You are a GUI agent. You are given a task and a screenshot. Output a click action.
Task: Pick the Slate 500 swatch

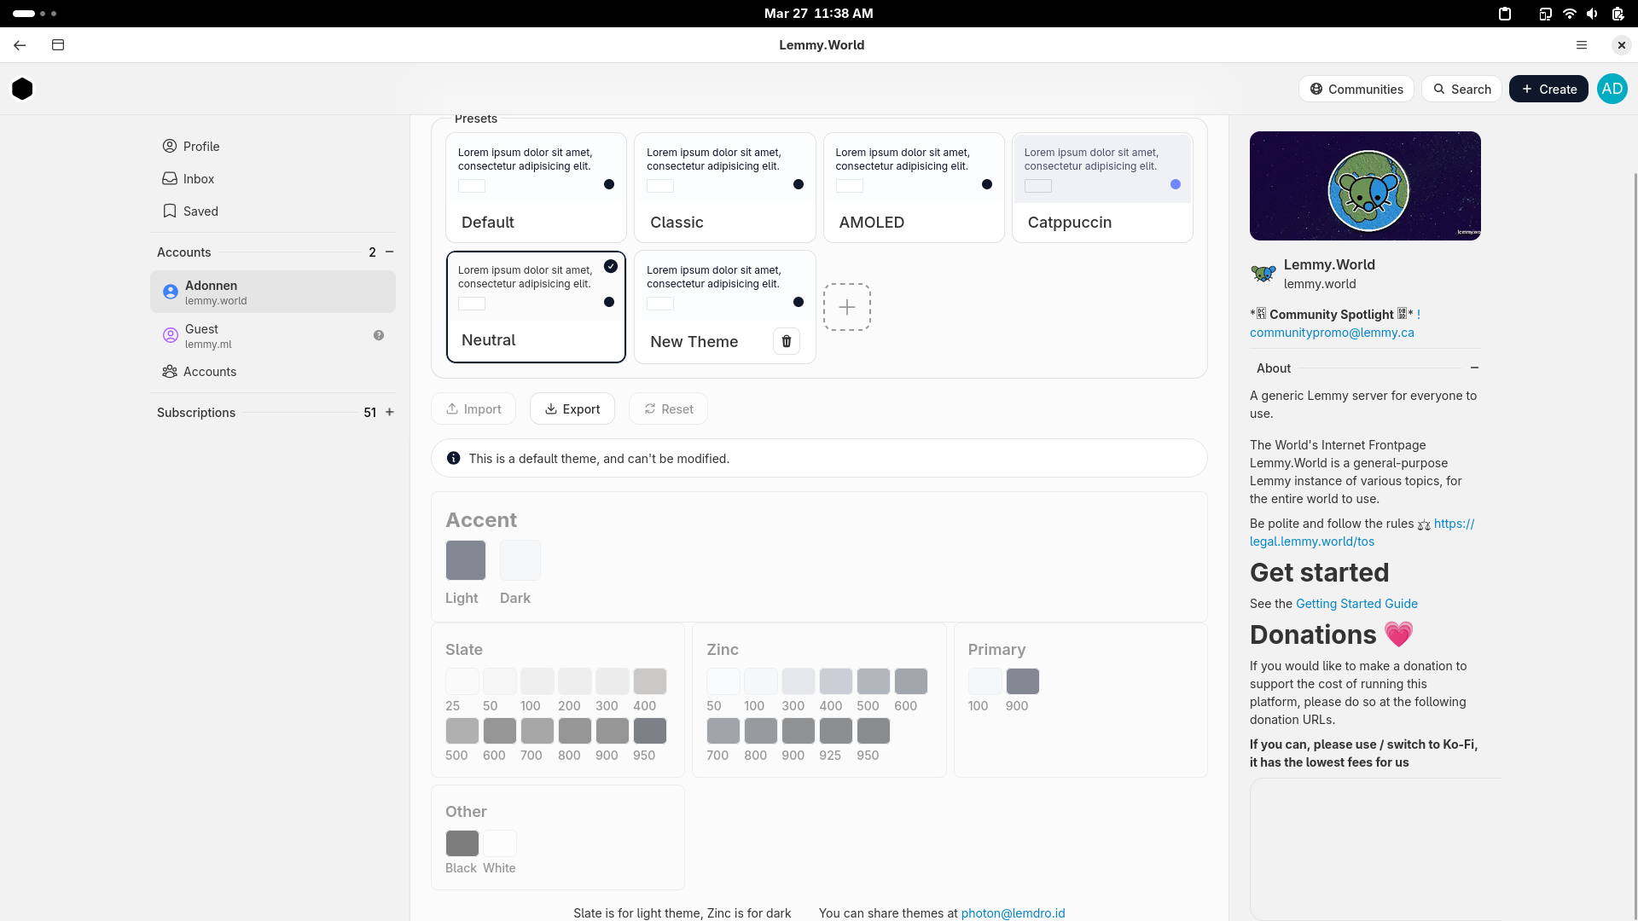click(462, 731)
